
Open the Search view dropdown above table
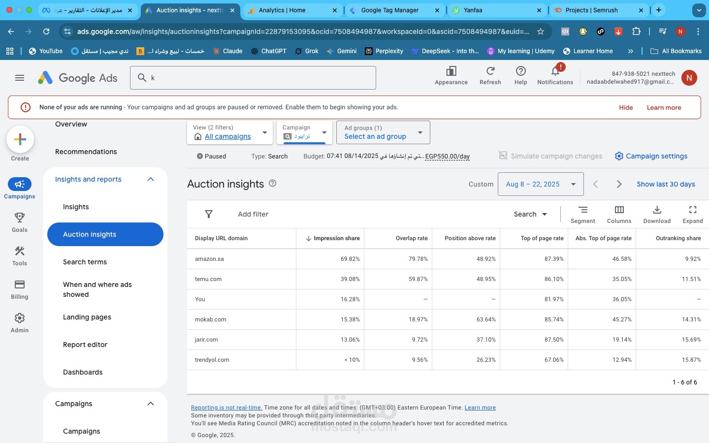(530, 214)
